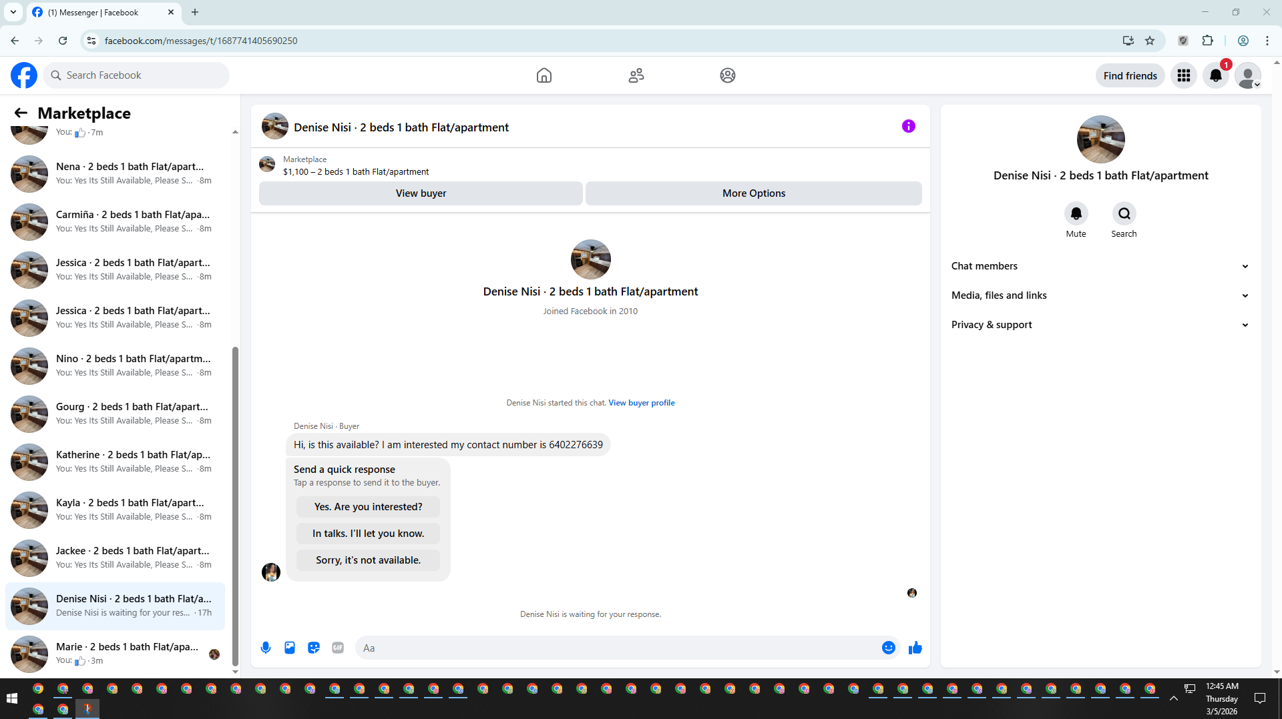Screen dimensions: 1282x719
Task: Reload the page
Action: tap(63, 41)
